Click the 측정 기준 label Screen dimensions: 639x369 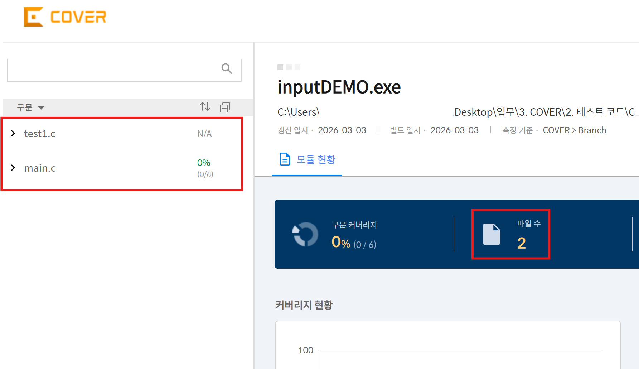tap(518, 130)
